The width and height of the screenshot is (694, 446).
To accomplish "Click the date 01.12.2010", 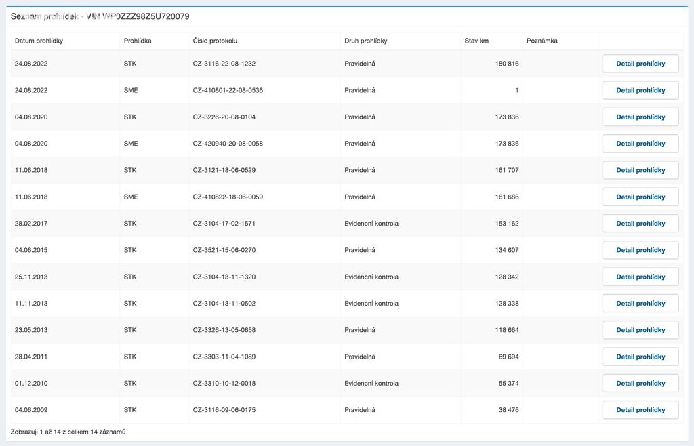I will click(x=31, y=383).
